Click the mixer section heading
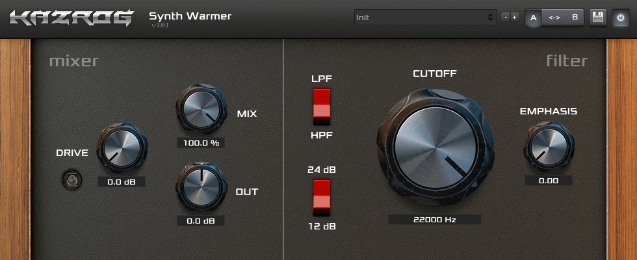Viewport: 637px width, 260px height. (74, 61)
